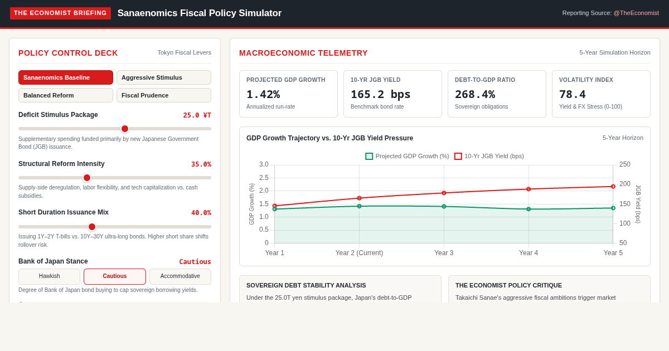This screenshot has height=351, width=669.
Task: Click the red Cautious stance status label
Action: (195, 262)
